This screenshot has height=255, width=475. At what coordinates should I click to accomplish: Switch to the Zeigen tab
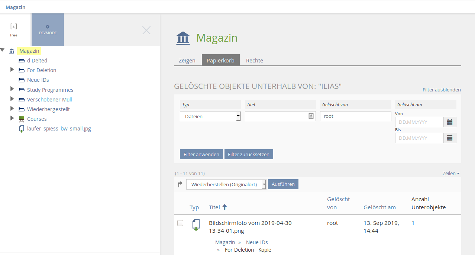(x=187, y=61)
